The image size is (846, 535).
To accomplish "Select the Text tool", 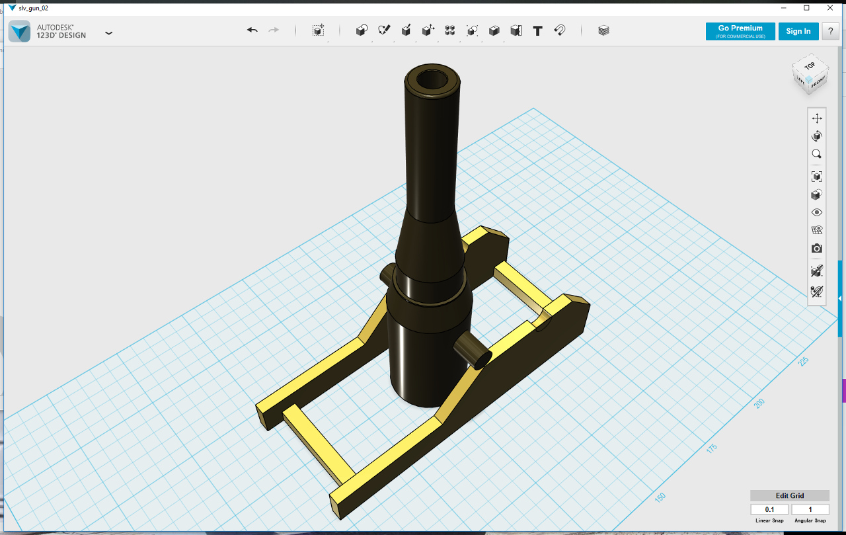I will coord(538,30).
